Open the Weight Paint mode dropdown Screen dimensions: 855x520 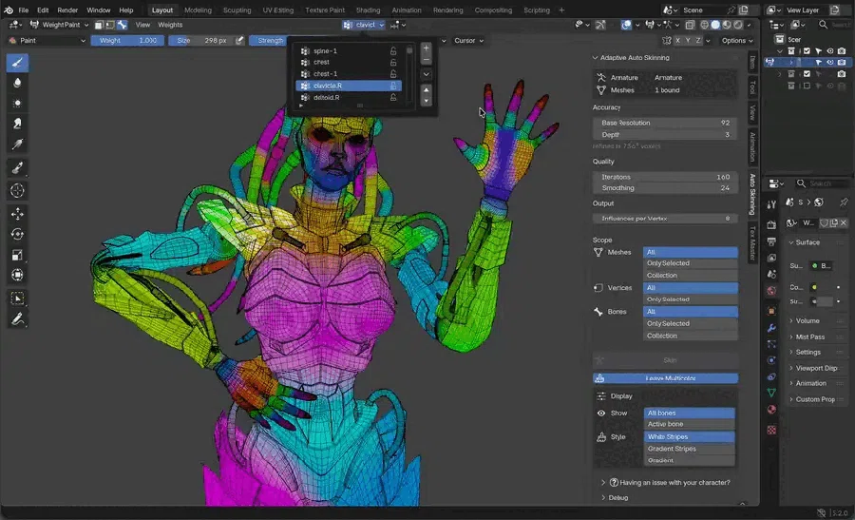coord(59,25)
